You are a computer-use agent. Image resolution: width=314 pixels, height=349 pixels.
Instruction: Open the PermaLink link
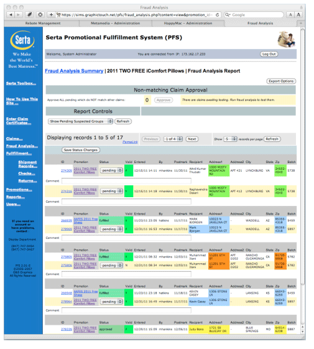(130, 142)
